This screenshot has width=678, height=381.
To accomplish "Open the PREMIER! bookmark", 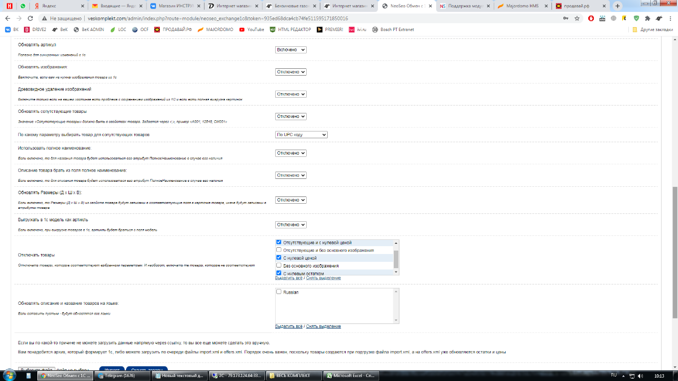I will pos(330,29).
